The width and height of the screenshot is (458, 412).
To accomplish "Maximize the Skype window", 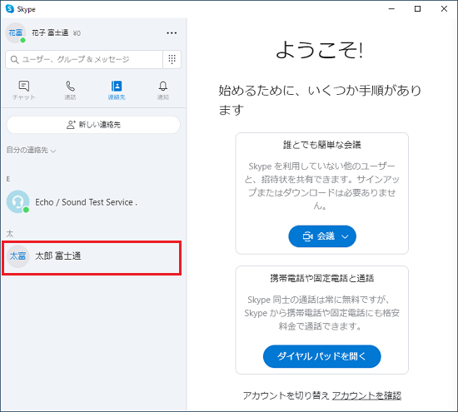I will (418, 9).
